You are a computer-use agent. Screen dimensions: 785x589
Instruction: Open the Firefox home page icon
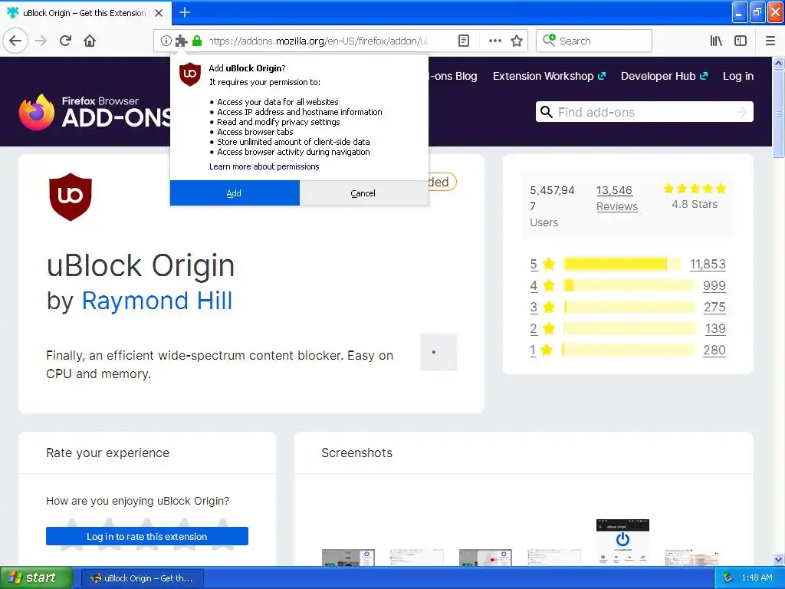(x=90, y=41)
